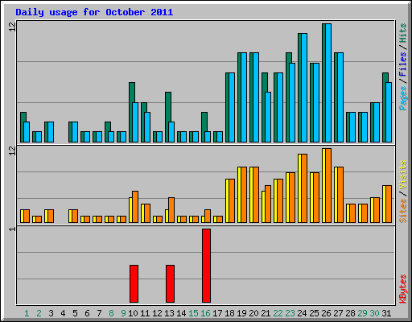Click day label 25 on the x-axis

tap(314, 313)
